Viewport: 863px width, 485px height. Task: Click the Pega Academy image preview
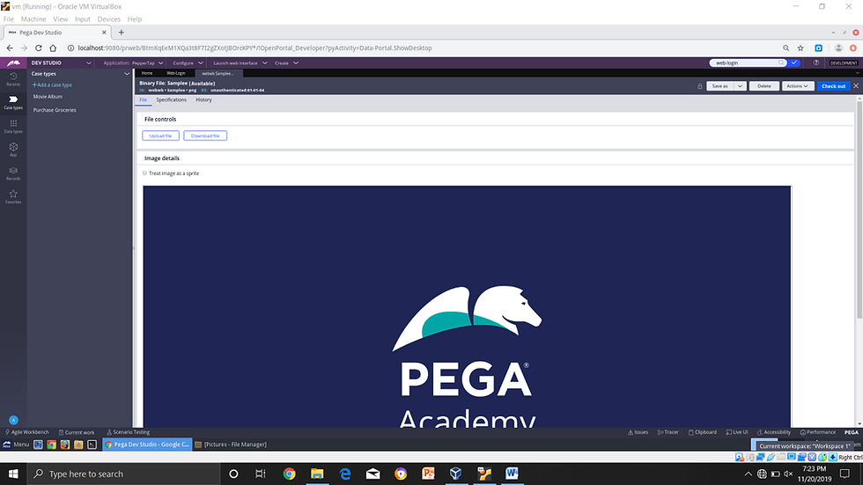click(467, 306)
